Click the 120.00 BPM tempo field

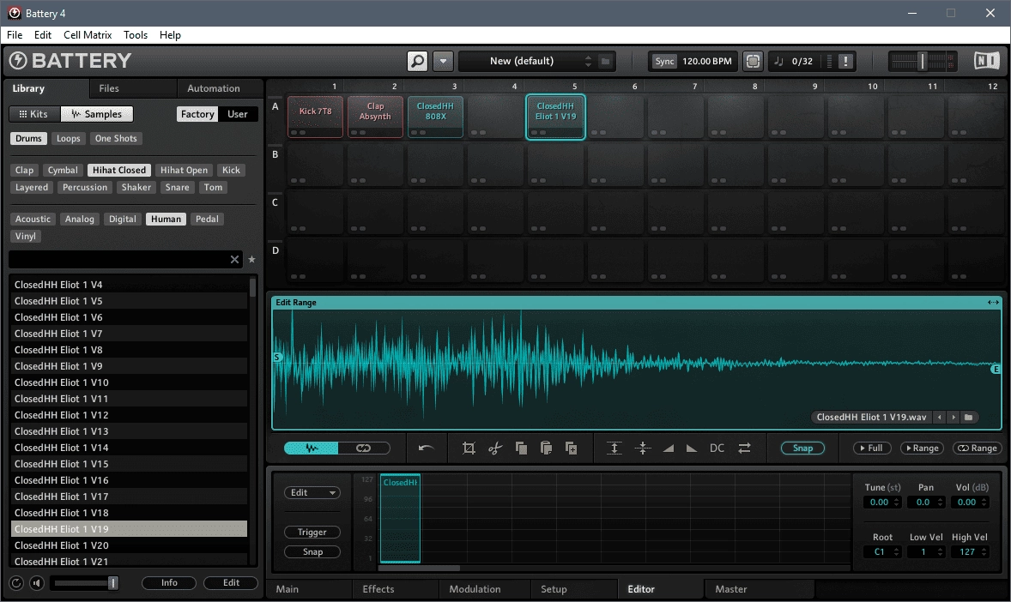pos(706,61)
